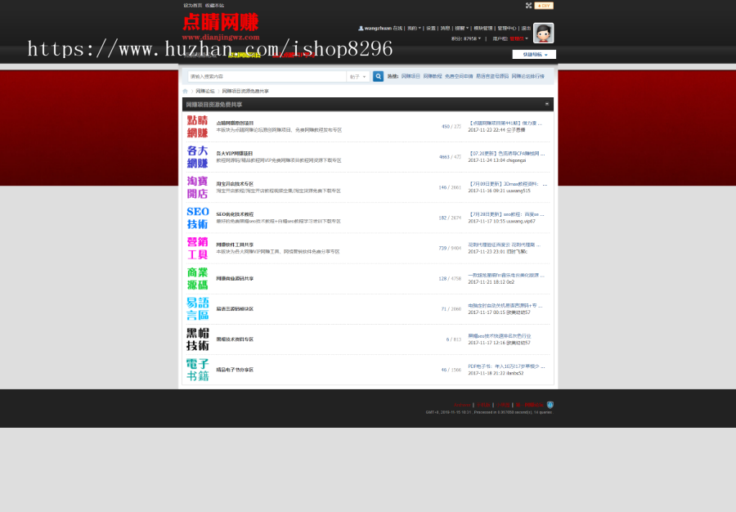Click the yellow highlighted navigation tab
Image resolution: width=736 pixels, height=512 pixels.
point(244,56)
